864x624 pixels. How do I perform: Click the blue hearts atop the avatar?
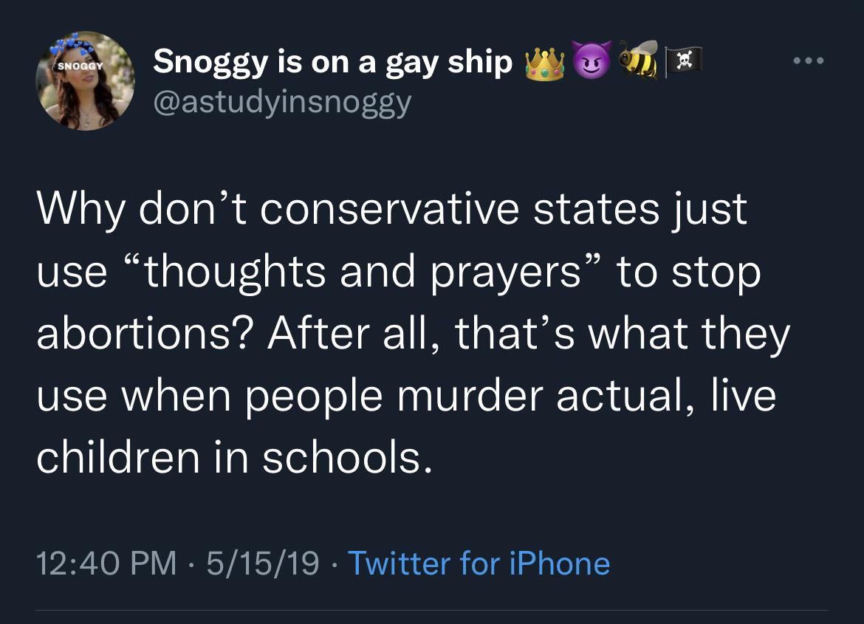click(72, 47)
